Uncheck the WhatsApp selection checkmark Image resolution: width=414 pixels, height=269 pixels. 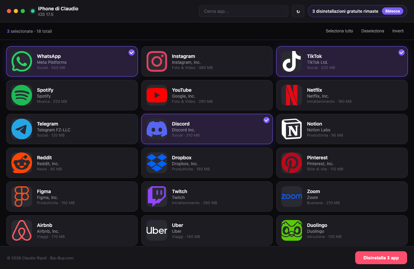[x=131, y=52]
